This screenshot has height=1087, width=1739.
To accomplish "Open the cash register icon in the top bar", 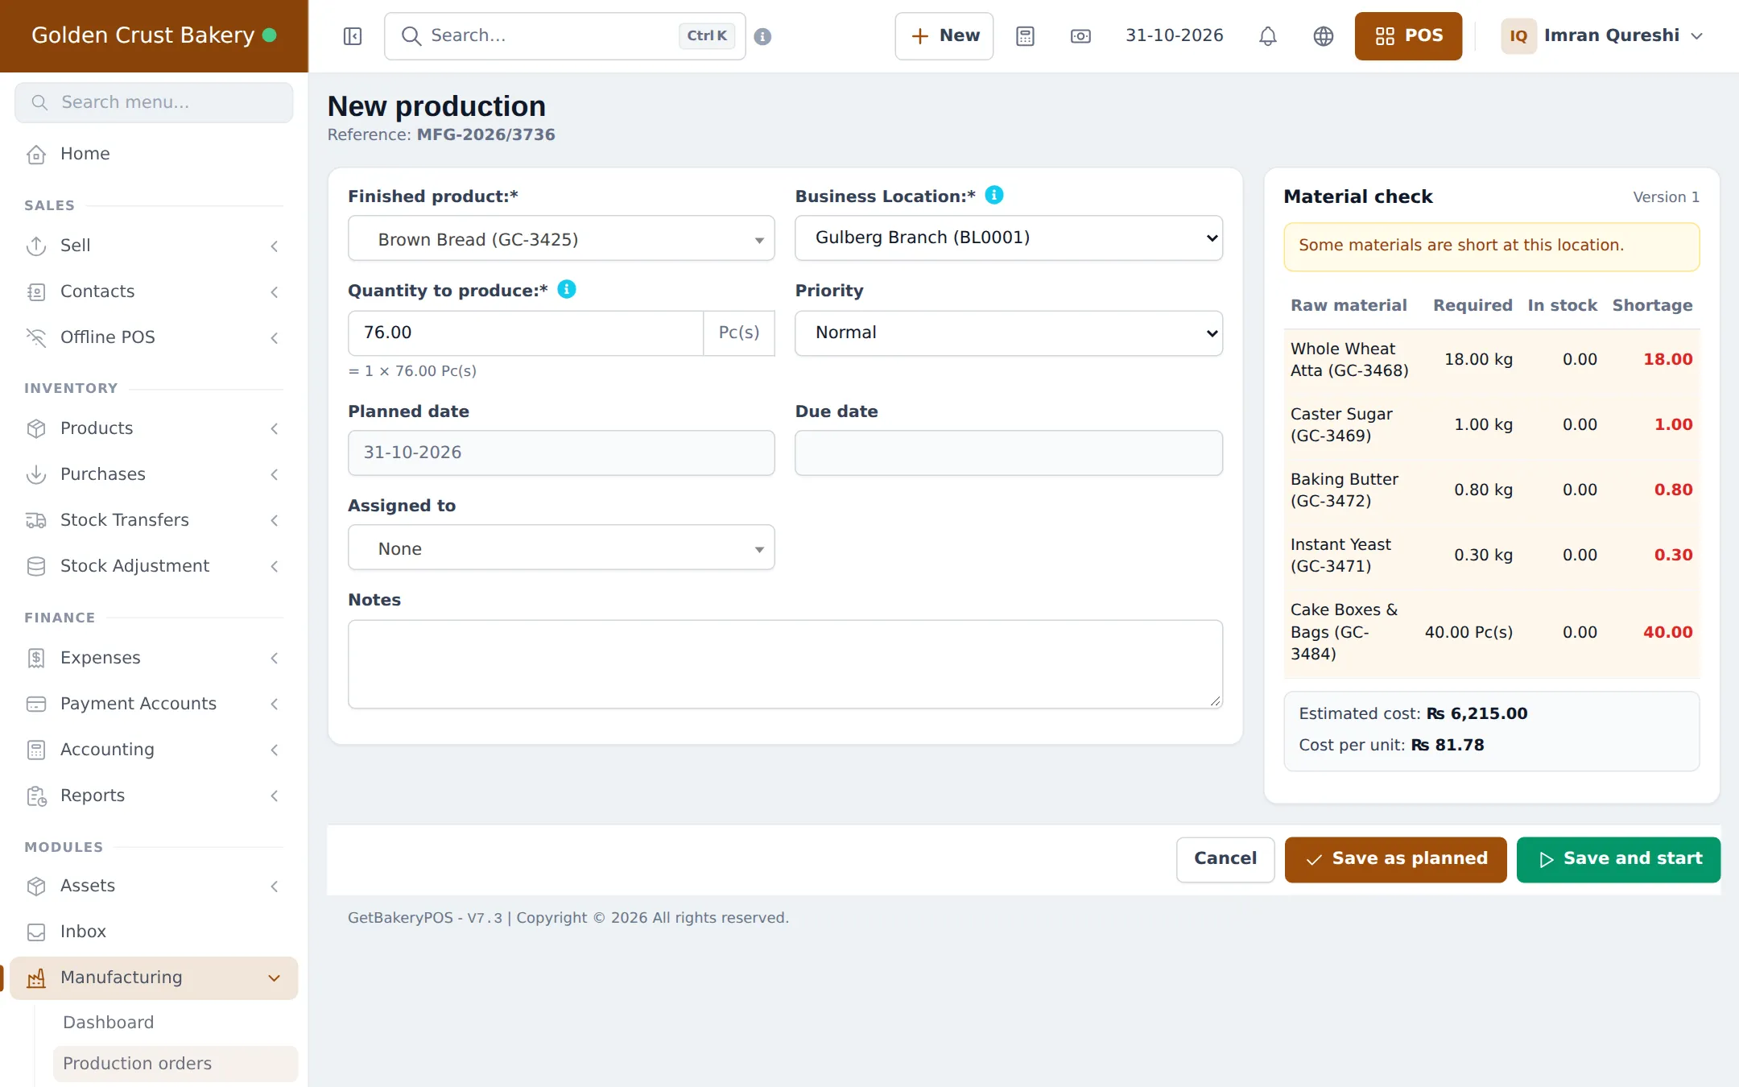I will pyautogui.click(x=1080, y=36).
